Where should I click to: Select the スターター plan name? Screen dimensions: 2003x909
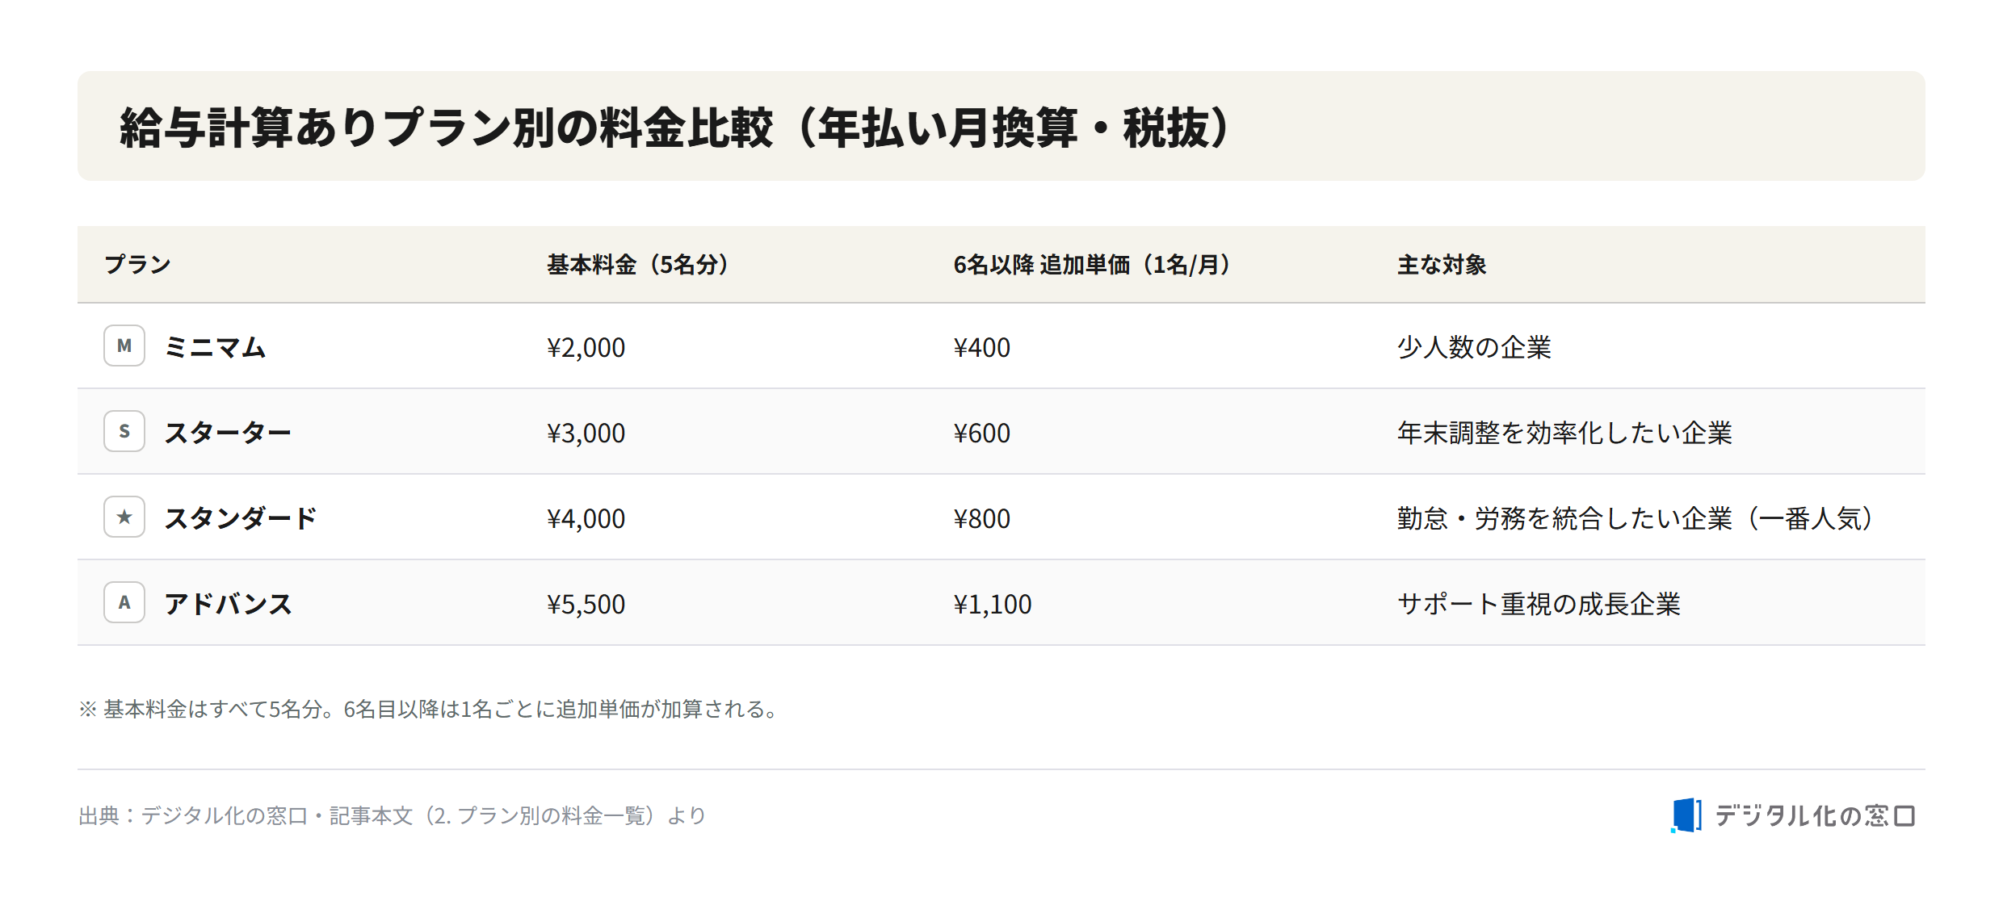(228, 433)
